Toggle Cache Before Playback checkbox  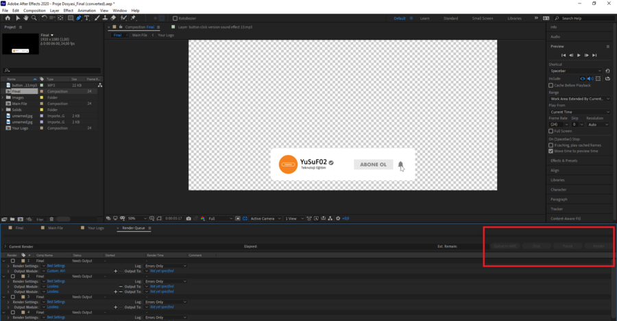(x=552, y=85)
